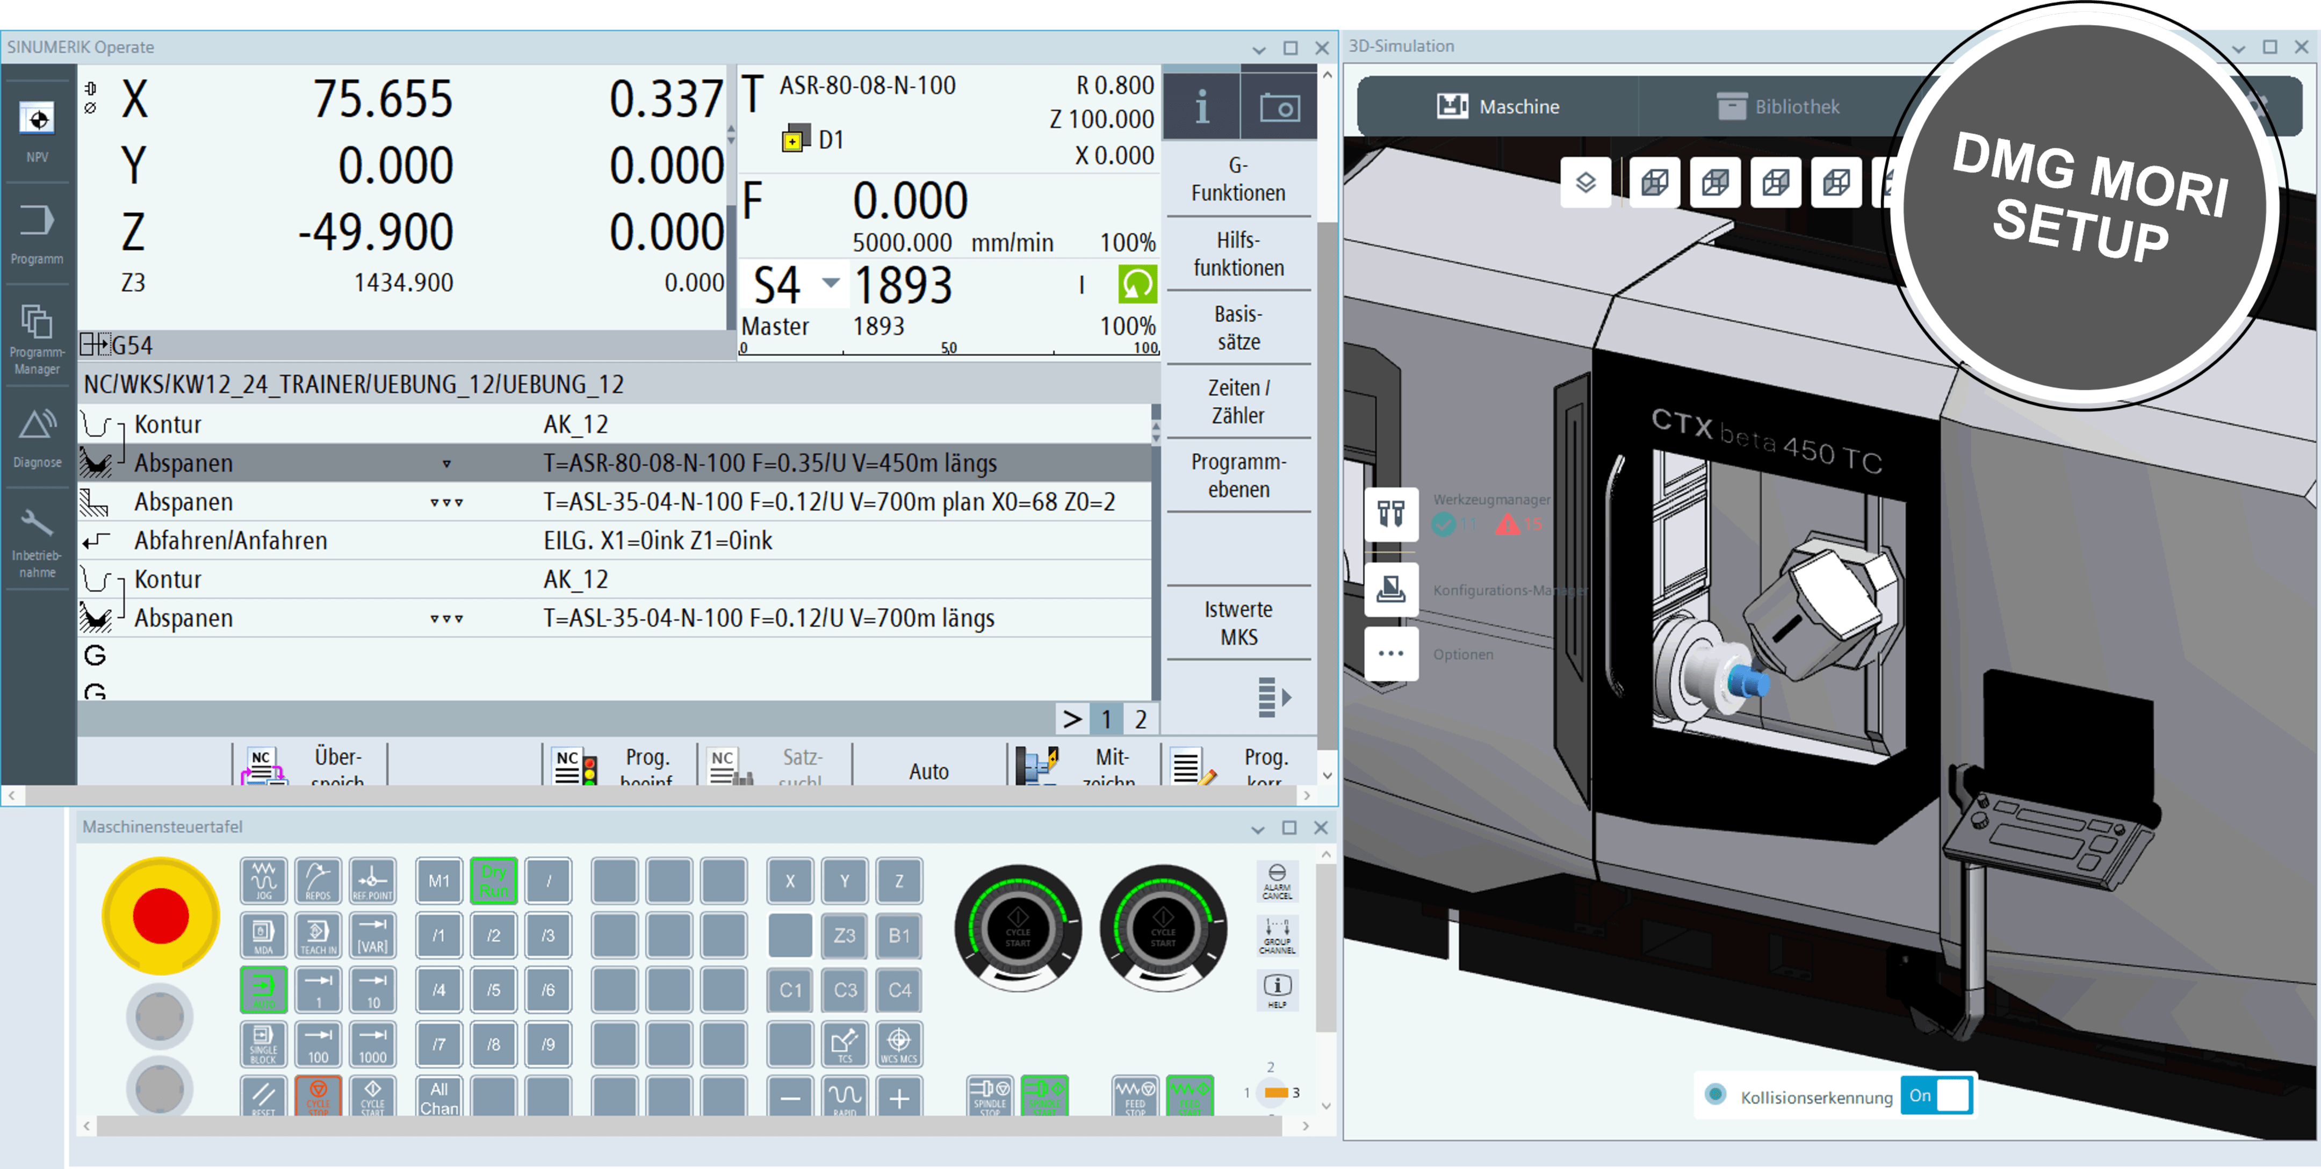This screenshot has width=2321, height=1169.
Task: Turn off the Kollisionserkennung switch
Action: [1936, 1095]
